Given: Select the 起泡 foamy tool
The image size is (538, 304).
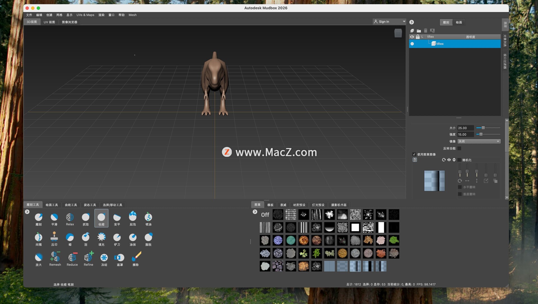Looking at the screenshot, I should (x=133, y=219).
